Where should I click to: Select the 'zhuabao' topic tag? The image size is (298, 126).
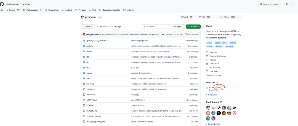click(219, 47)
